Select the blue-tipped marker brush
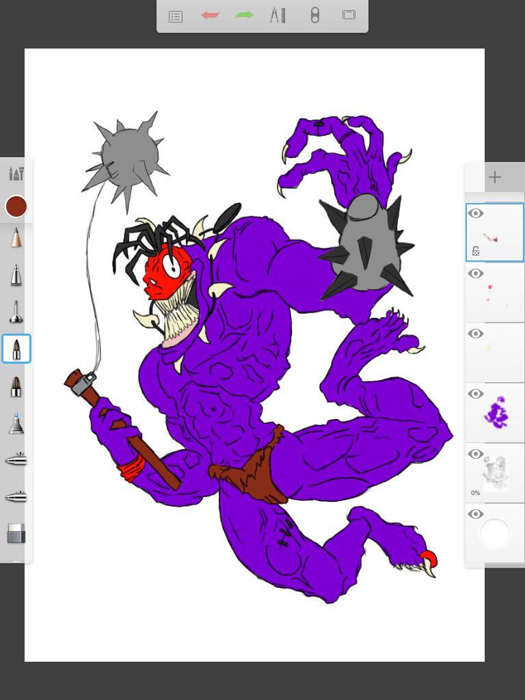Screen dimensions: 525x700 coord(16,422)
